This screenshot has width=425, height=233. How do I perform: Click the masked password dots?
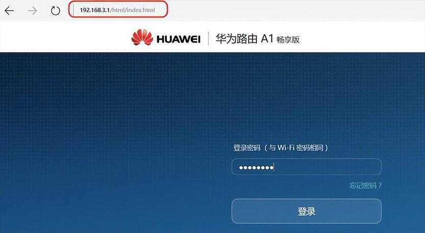point(256,168)
